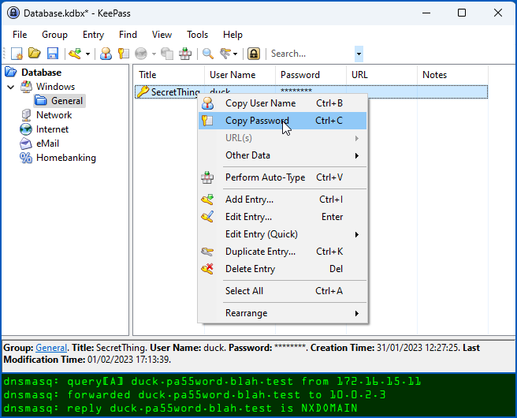Choose Duplicate Entry... in context menu
Screen dimensions: 517x418
pyautogui.click(x=283, y=252)
